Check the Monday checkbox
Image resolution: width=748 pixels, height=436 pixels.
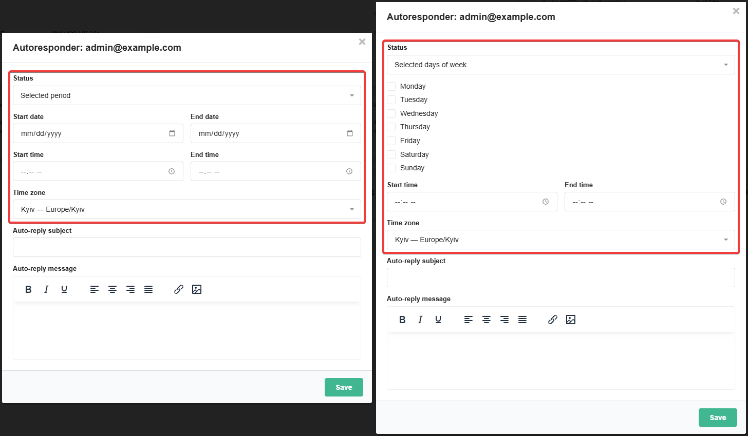pos(391,86)
